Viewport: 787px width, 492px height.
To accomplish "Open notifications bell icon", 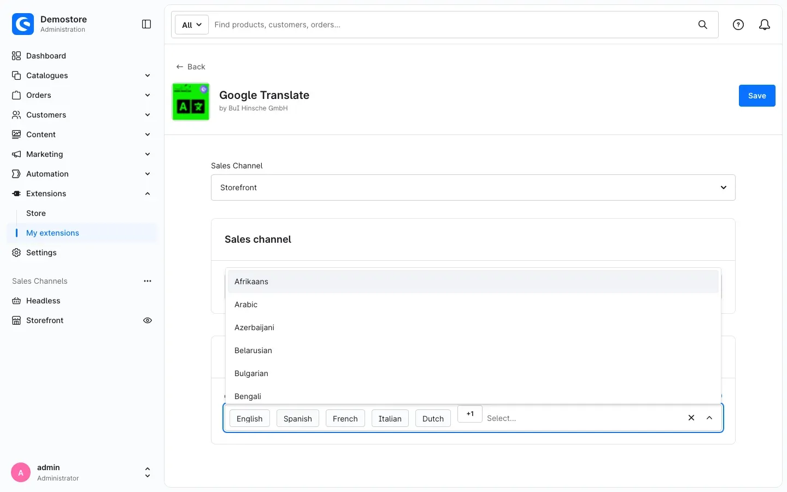I will [765, 25].
